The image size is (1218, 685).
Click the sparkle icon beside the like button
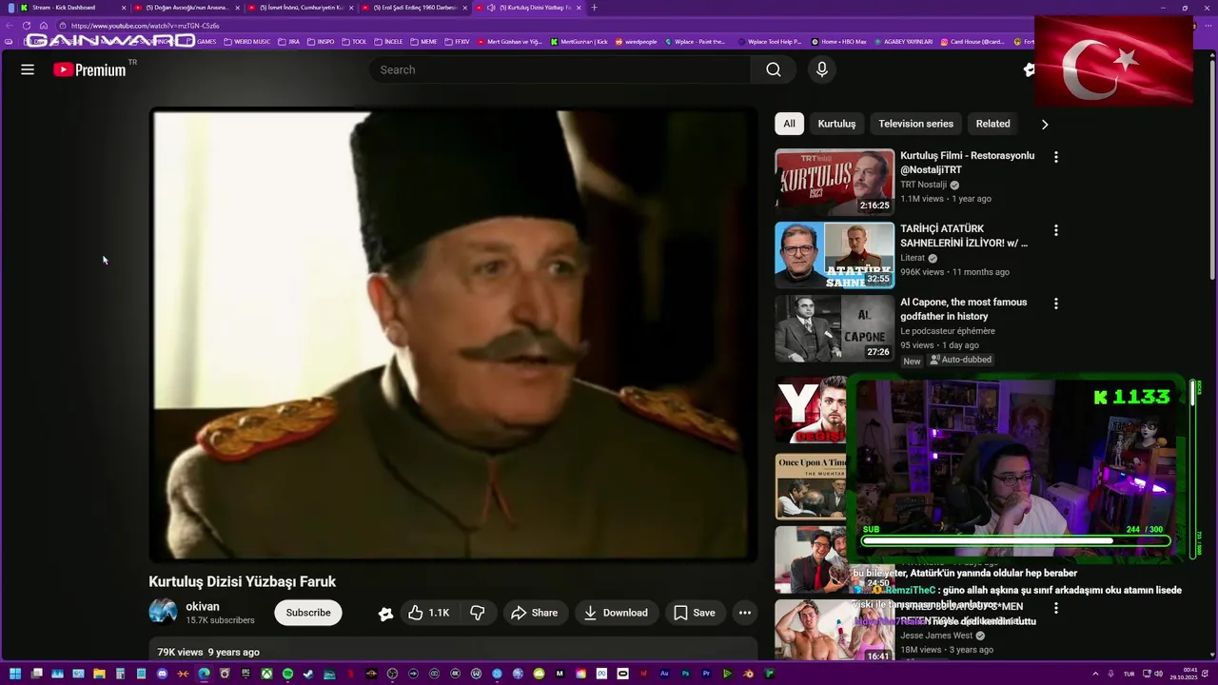click(x=385, y=614)
